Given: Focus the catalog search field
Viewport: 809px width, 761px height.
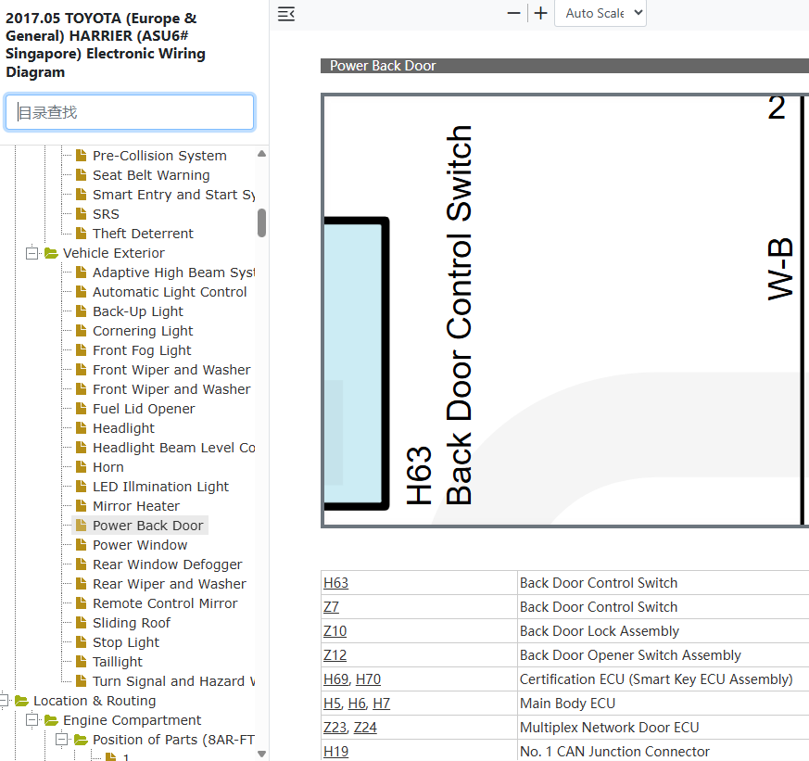Looking at the screenshot, I should coord(130,112).
